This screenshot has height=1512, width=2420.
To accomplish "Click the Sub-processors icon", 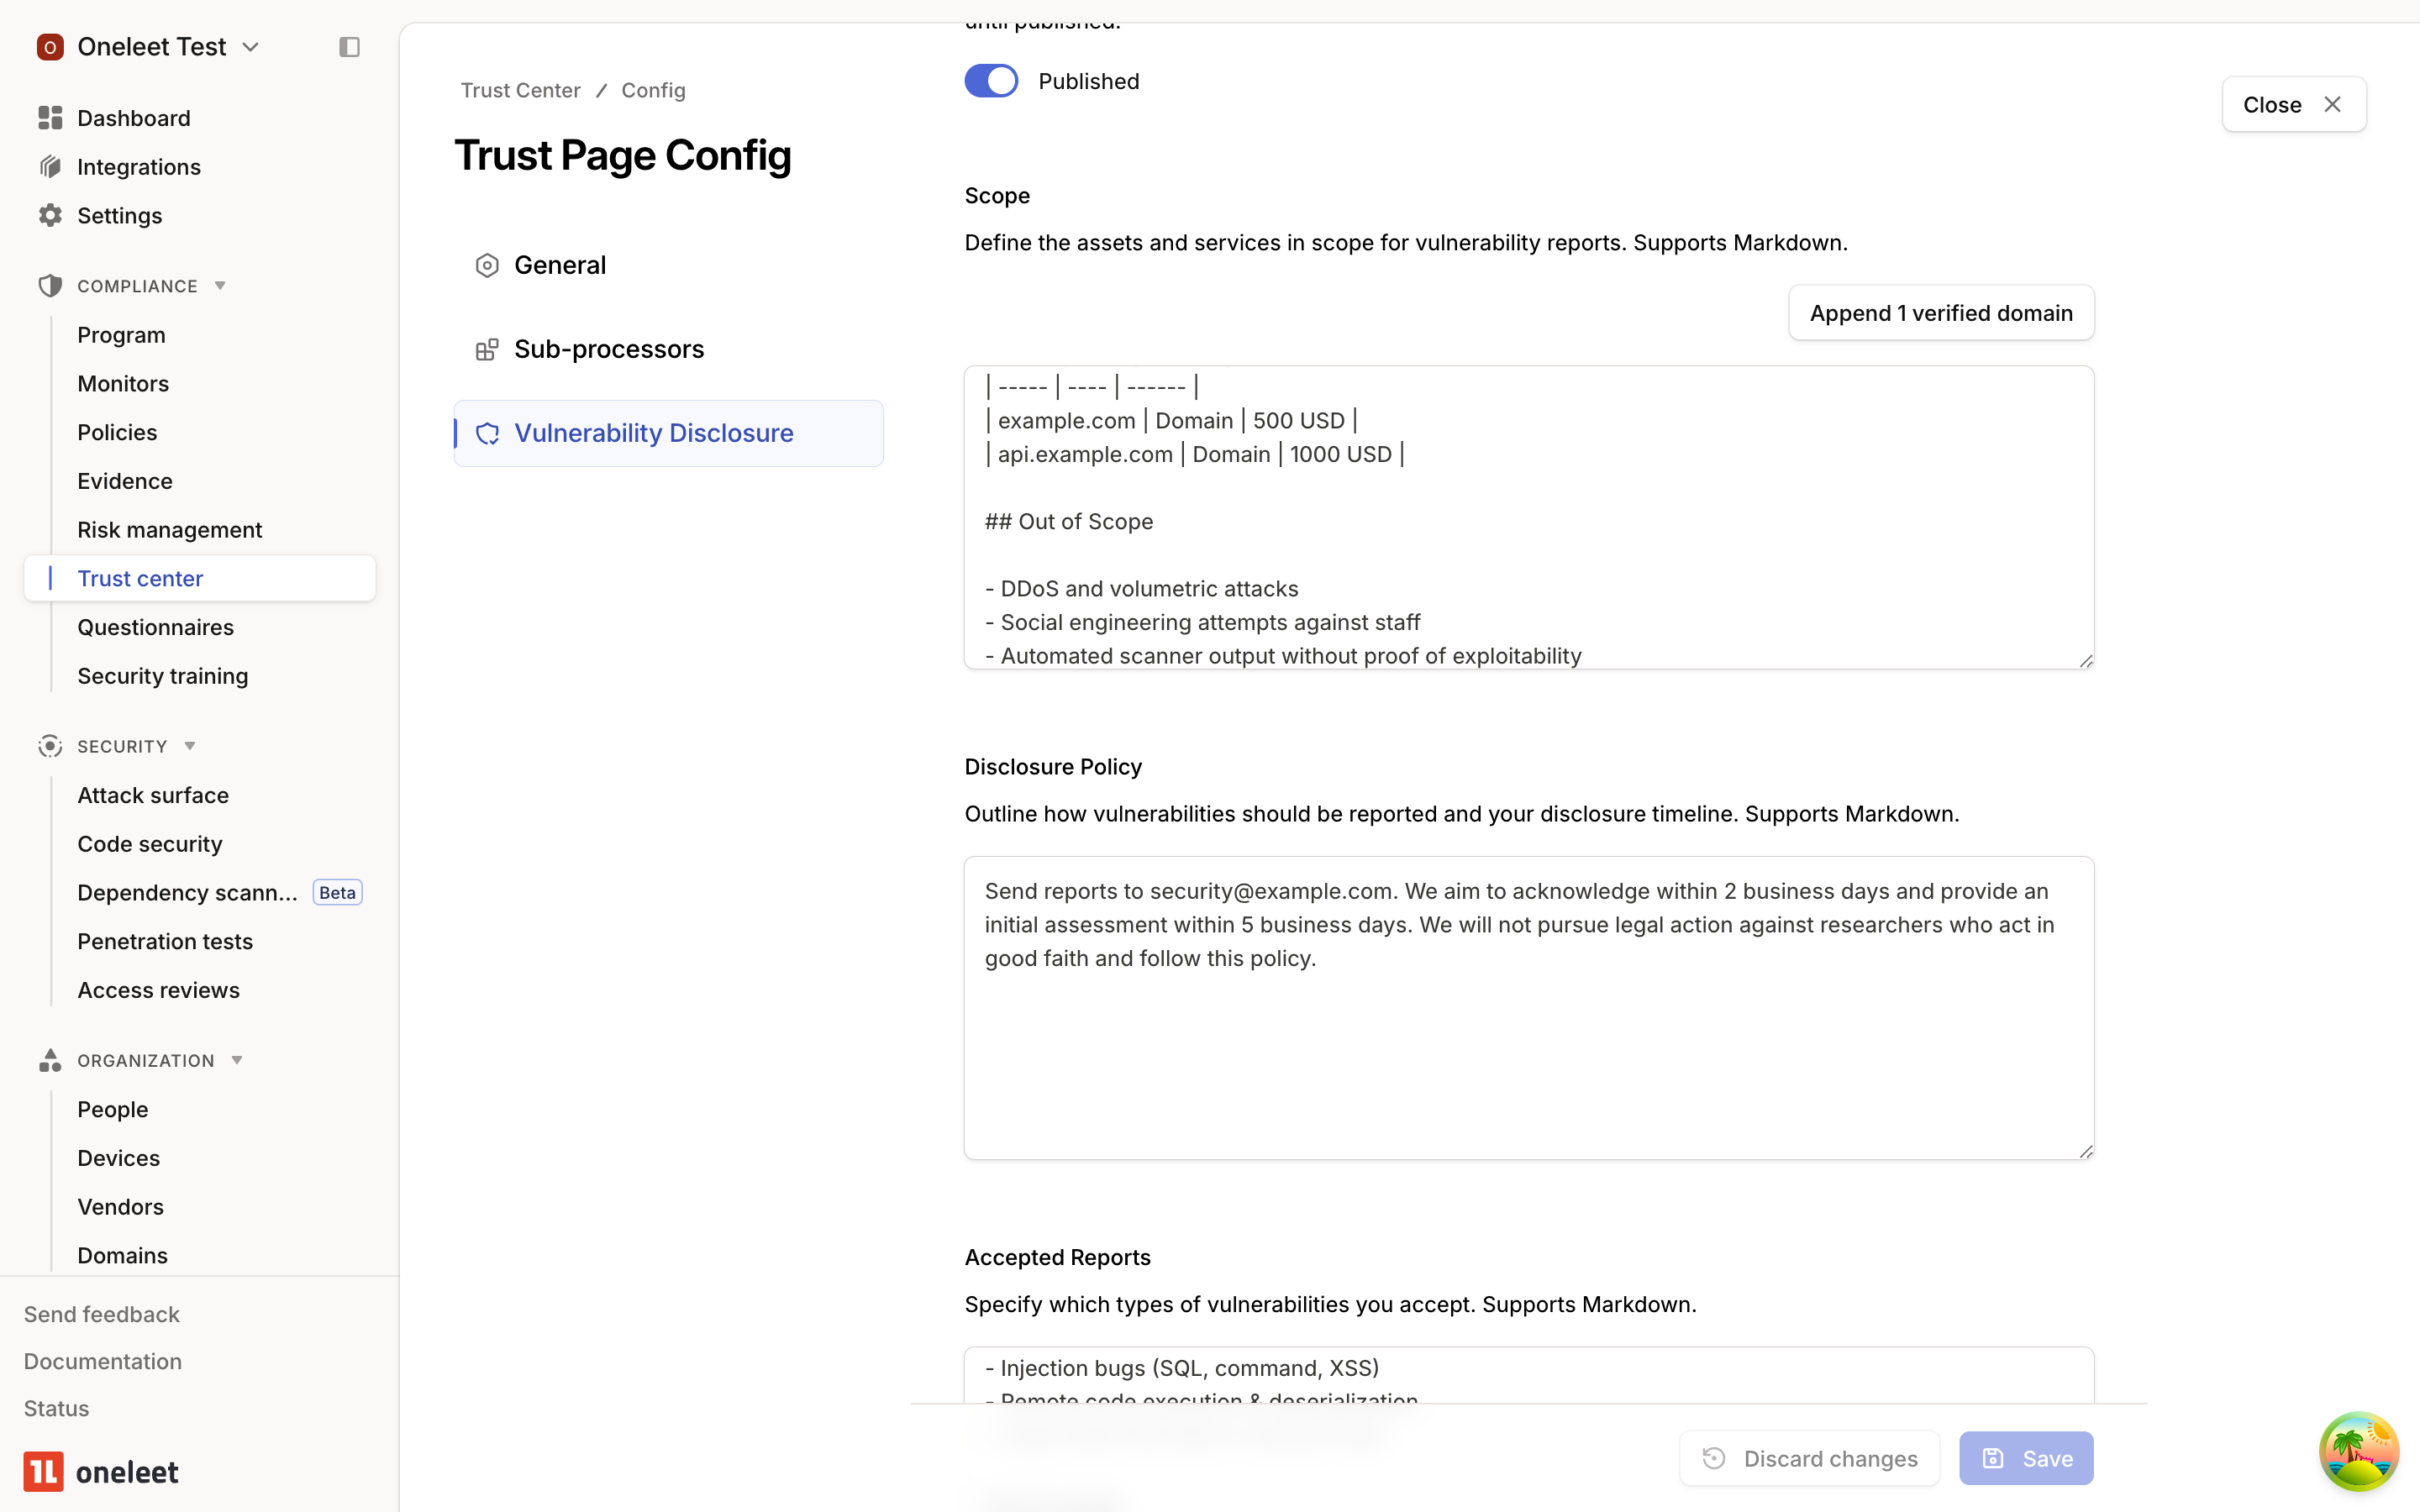I will (487, 349).
